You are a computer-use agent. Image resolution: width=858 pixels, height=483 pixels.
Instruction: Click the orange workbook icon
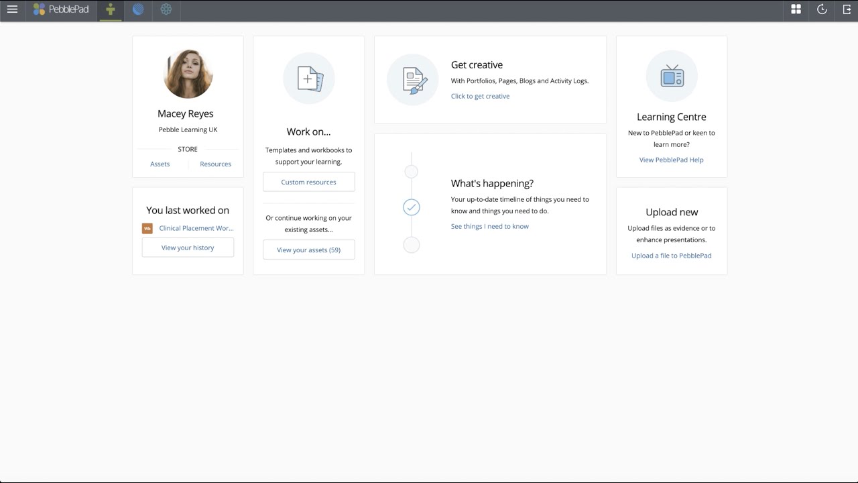[x=147, y=229]
